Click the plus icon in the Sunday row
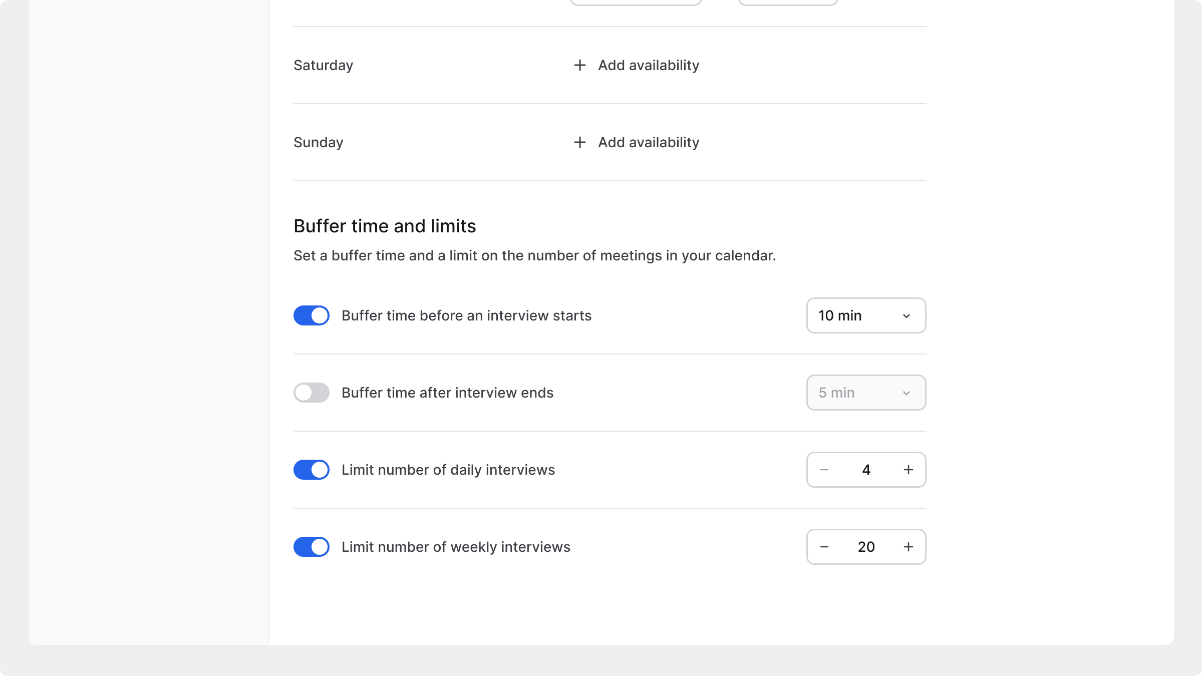This screenshot has height=676, width=1202. pyautogui.click(x=579, y=142)
